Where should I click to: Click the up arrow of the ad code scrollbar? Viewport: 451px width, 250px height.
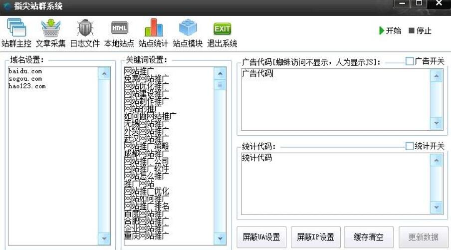(x=437, y=76)
